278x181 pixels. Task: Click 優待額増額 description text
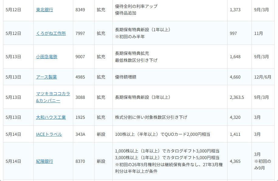[x=125, y=77]
